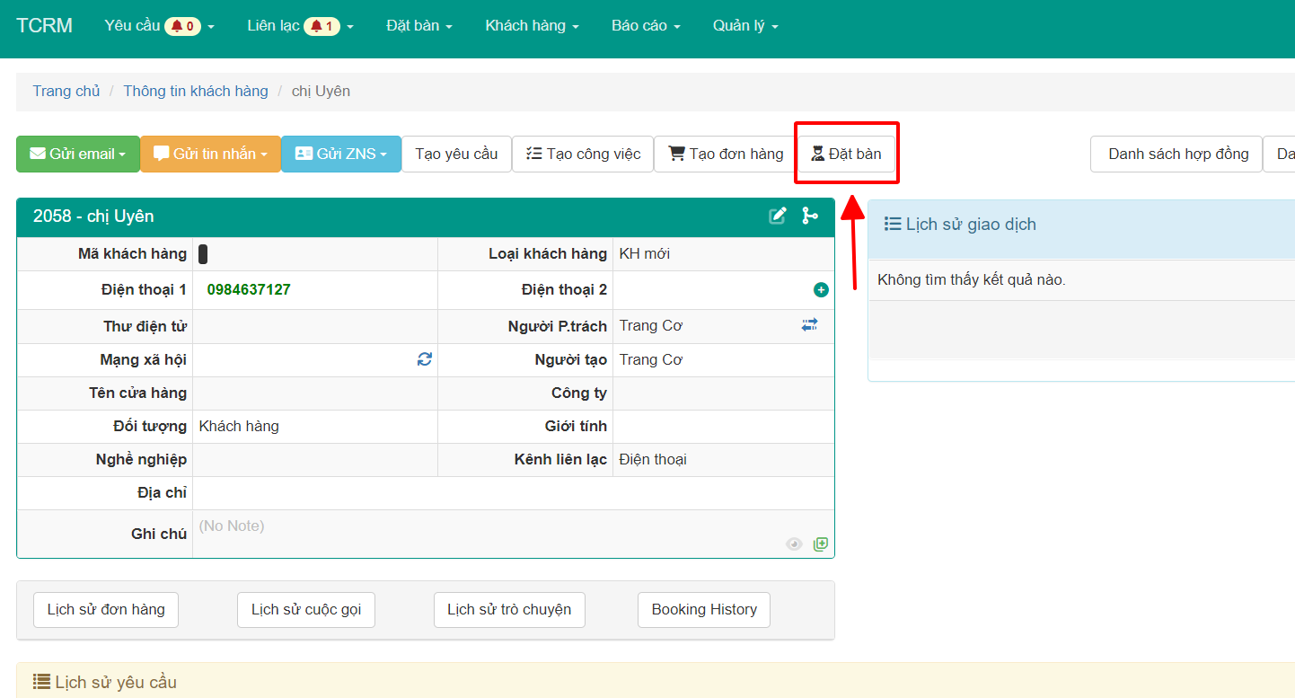Click the list icon beside Lịch sử giao dịch
The width and height of the screenshot is (1295, 698).
(893, 224)
